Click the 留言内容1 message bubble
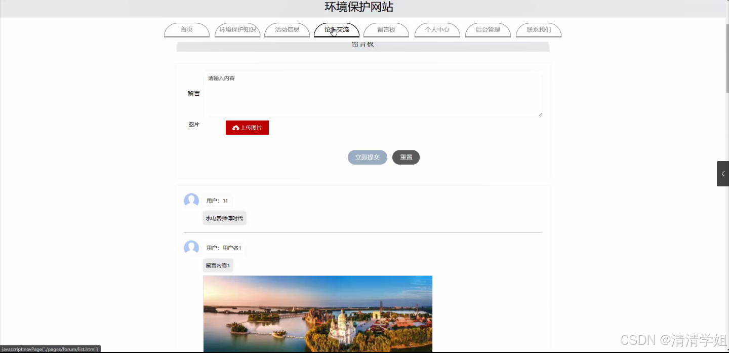Image resolution: width=729 pixels, height=353 pixels. point(218,265)
